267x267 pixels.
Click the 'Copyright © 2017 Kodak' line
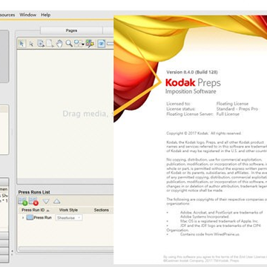204,133
